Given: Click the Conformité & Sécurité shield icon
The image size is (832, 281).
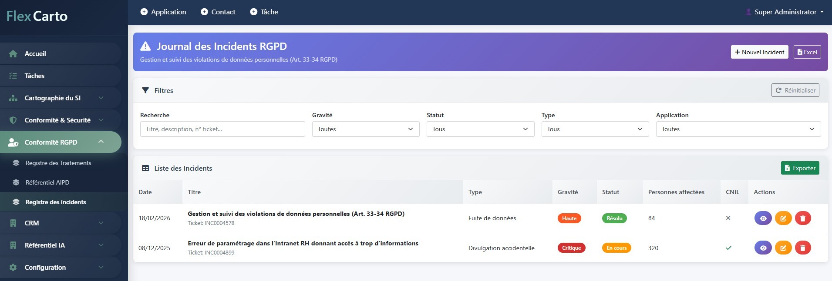Looking at the screenshot, I should pos(13,120).
